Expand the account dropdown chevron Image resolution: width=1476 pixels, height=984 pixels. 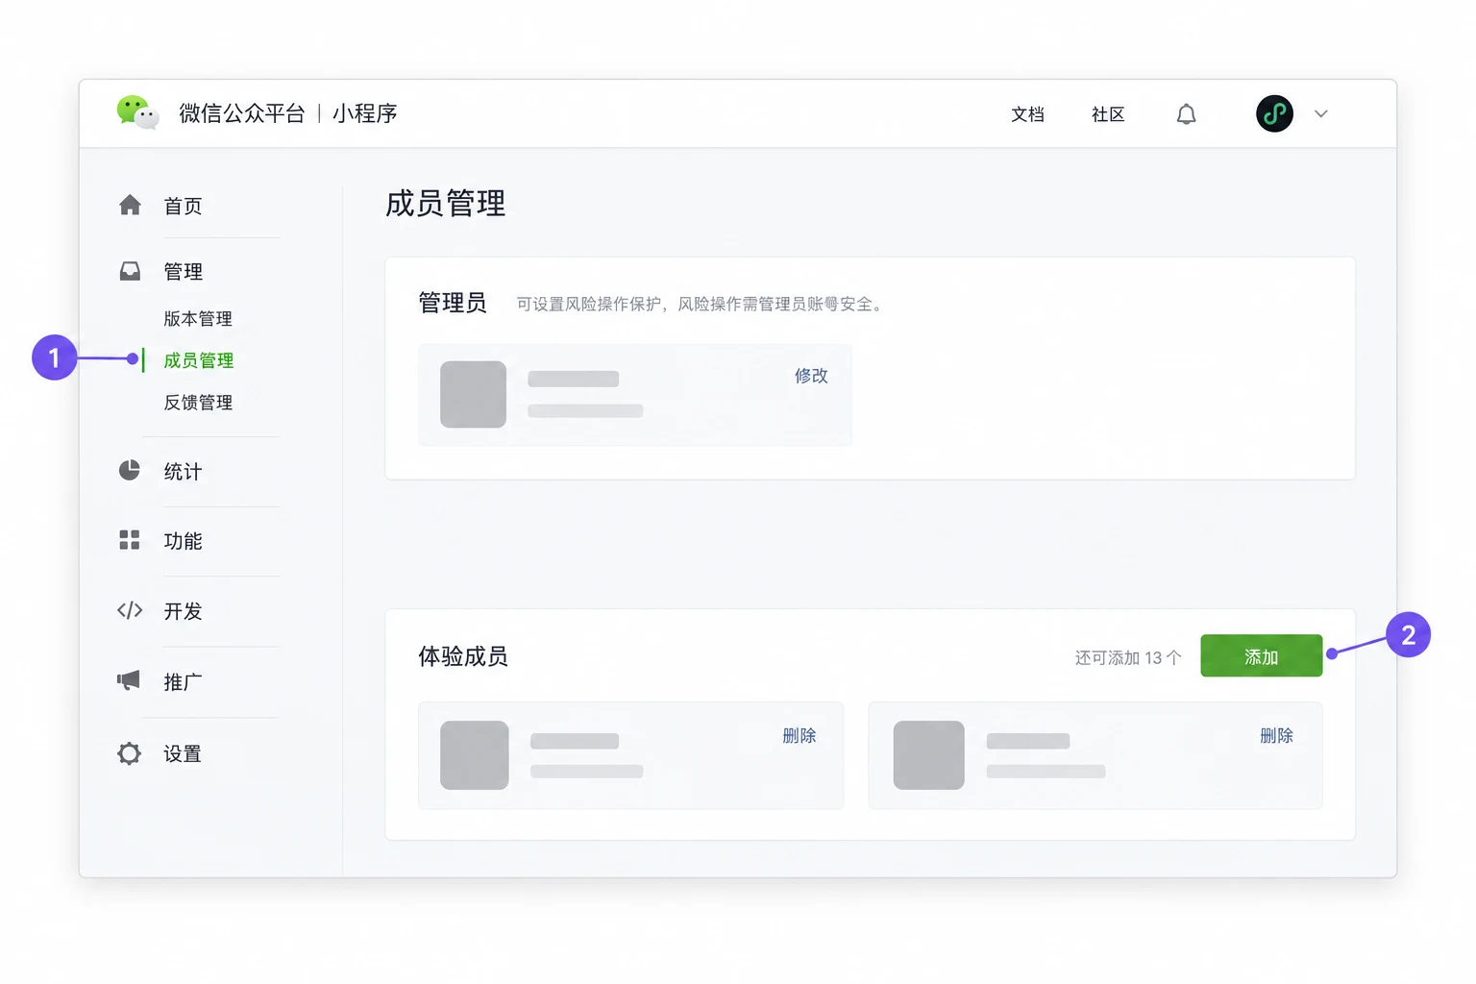[x=1321, y=113]
